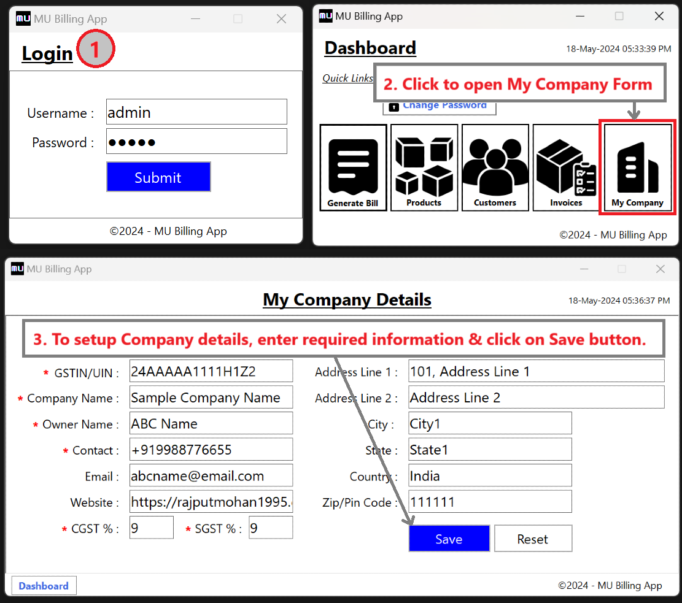The image size is (682, 603).
Task: Edit the Contact number field
Action: click(x=211, y=450)
